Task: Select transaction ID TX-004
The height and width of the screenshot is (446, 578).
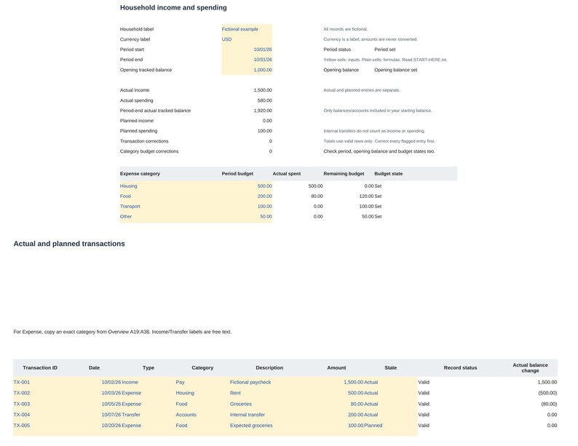Action: 21,415
